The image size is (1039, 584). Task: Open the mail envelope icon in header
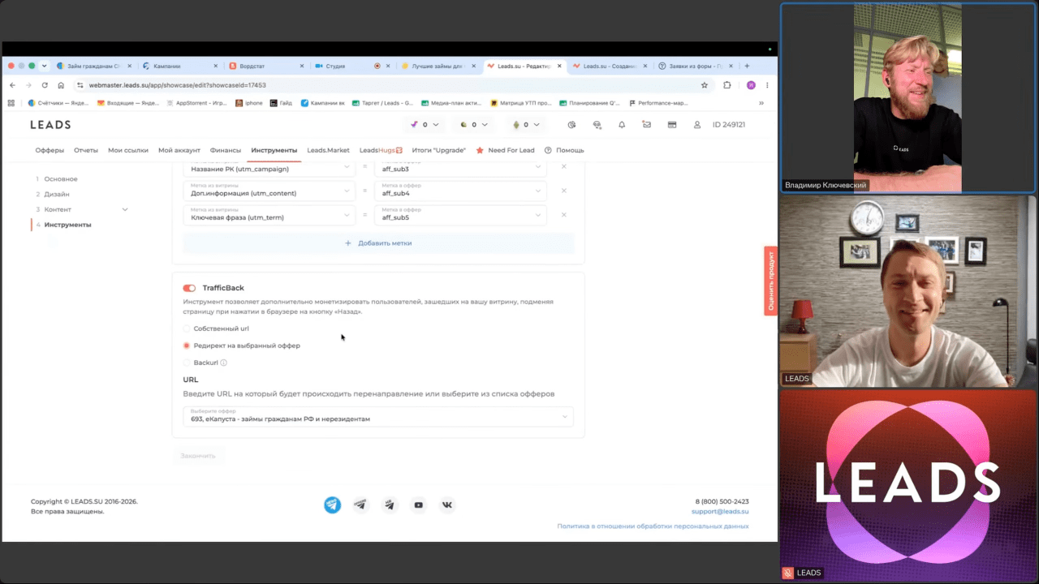coord(646,125)
